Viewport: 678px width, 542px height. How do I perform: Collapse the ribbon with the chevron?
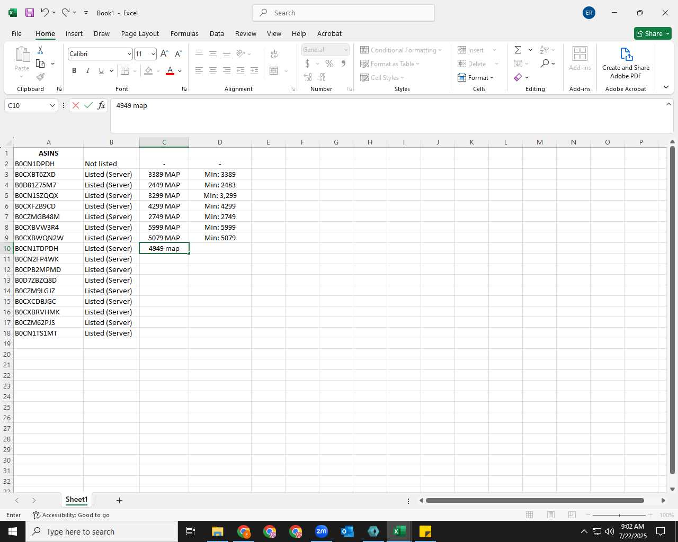tap(666, 87)
